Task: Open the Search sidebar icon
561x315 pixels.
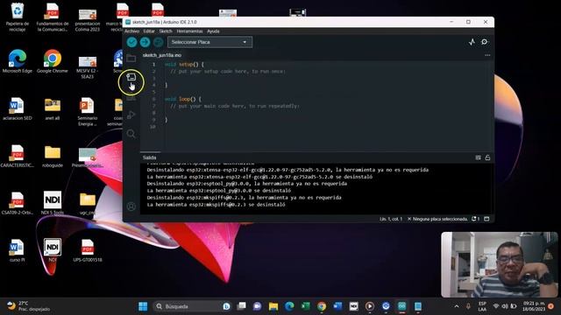Action: click(x=131, y=134)
